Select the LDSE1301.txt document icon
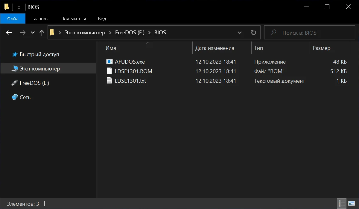Image resolution: width=359 pixels, height=209 pixels. 109,81
